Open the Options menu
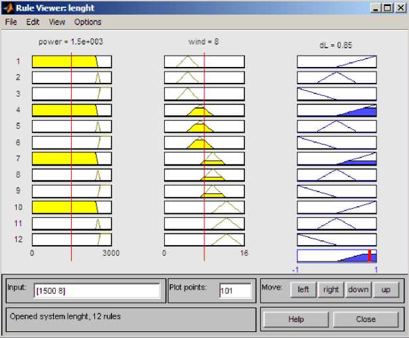The image size is (409, 338). click(x=88, y=22)
